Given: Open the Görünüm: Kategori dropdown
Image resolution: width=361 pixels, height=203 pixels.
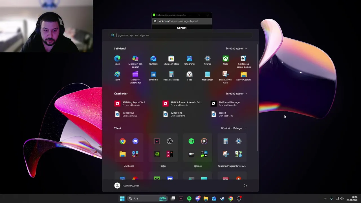Looking at the screenshot, I should pyautogui.click(x=234, y=128).
